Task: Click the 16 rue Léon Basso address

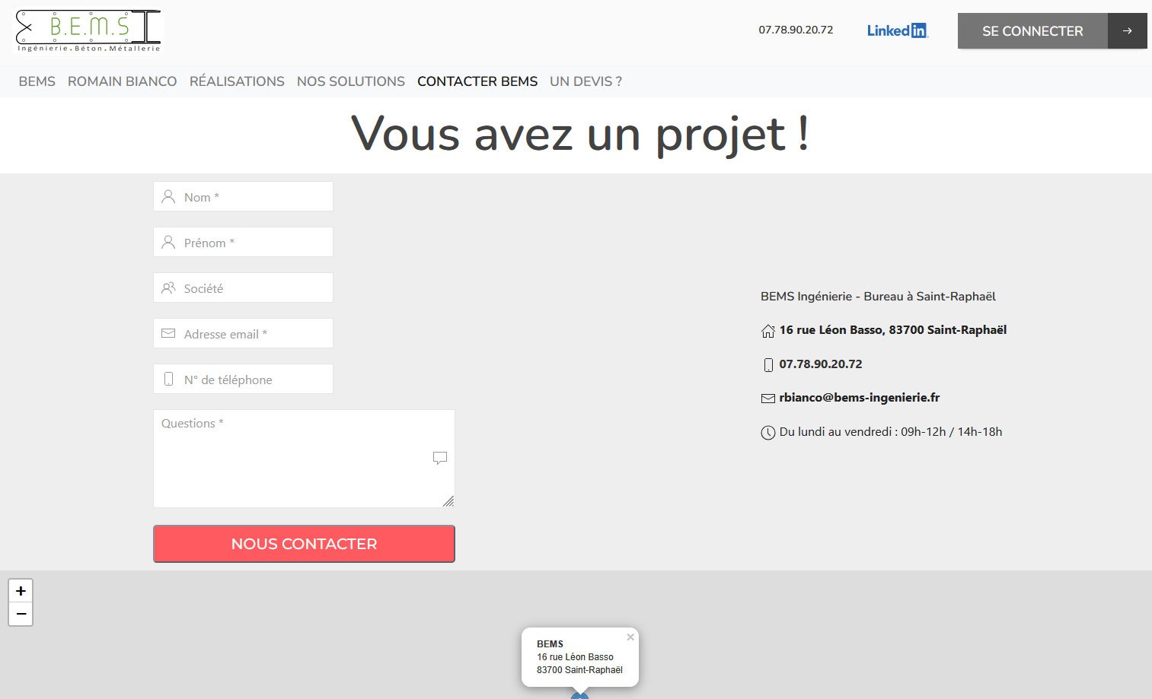Action: point(893,330)
